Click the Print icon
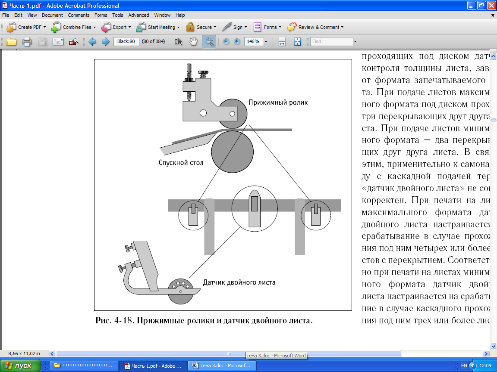This screenshot has width=497, height=372. pyautogui.click(x=27, y=42)
